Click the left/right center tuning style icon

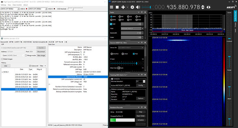209,7
